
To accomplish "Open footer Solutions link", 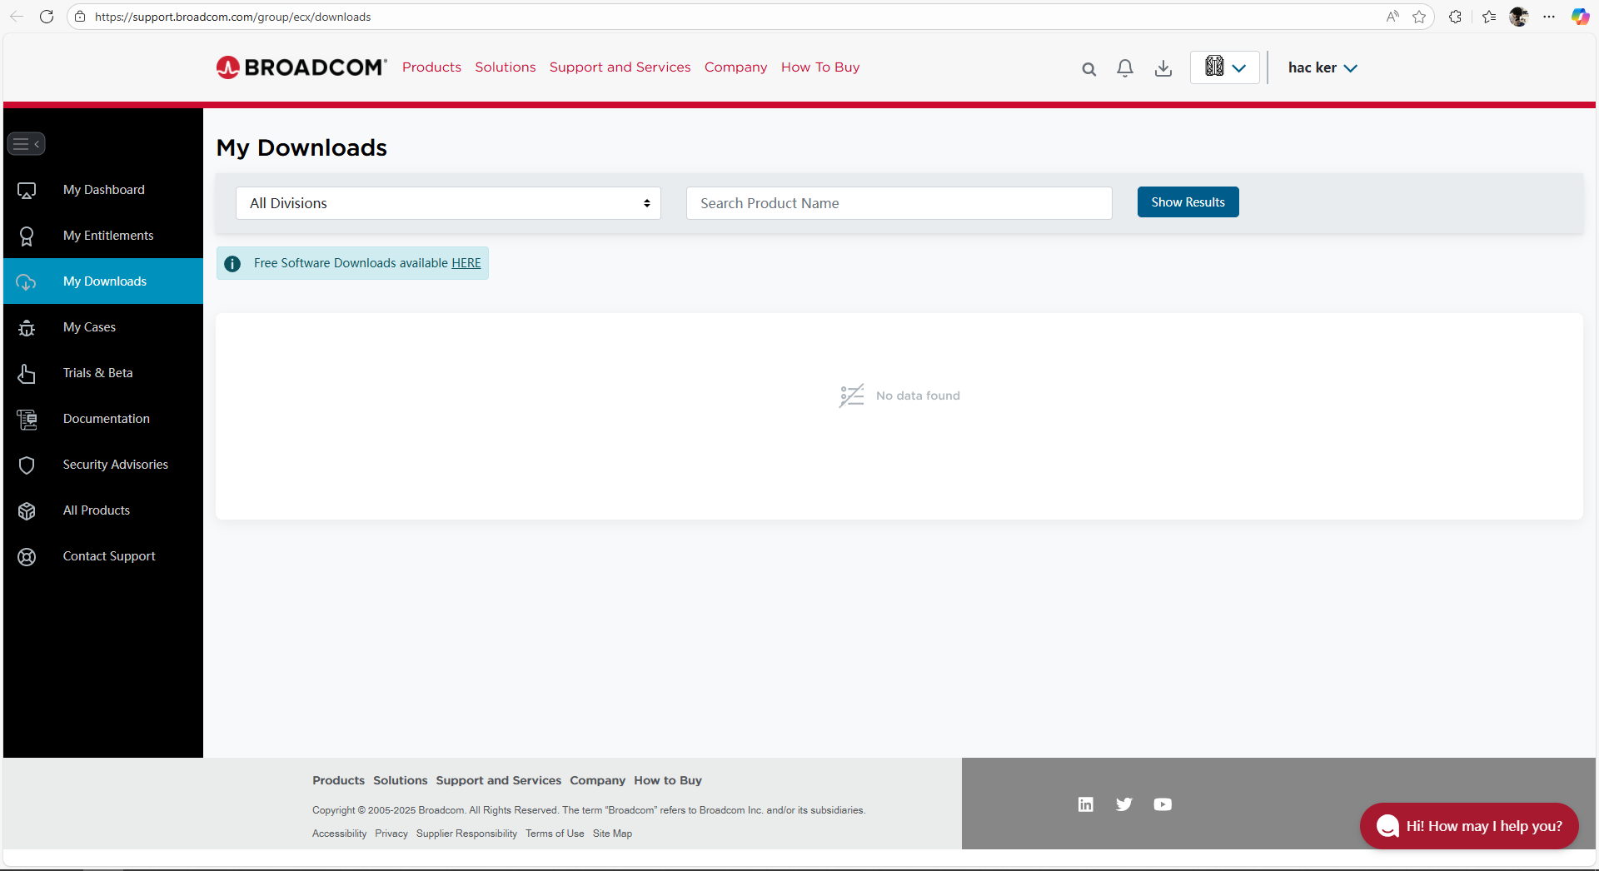I will tap(400, 781).
